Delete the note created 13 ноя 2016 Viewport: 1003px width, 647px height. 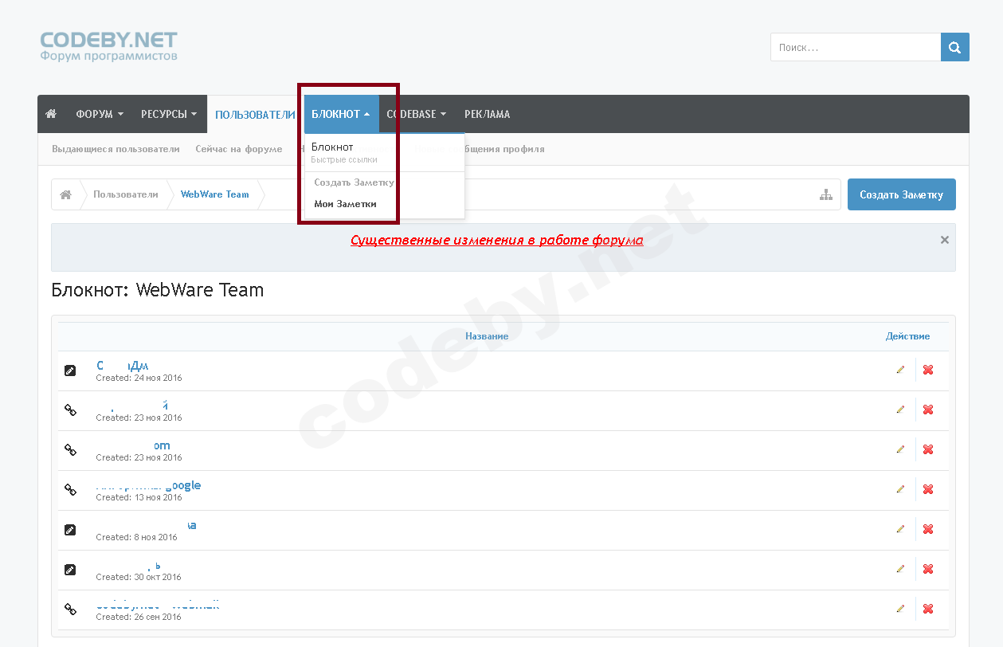click(x=928, y=489)
